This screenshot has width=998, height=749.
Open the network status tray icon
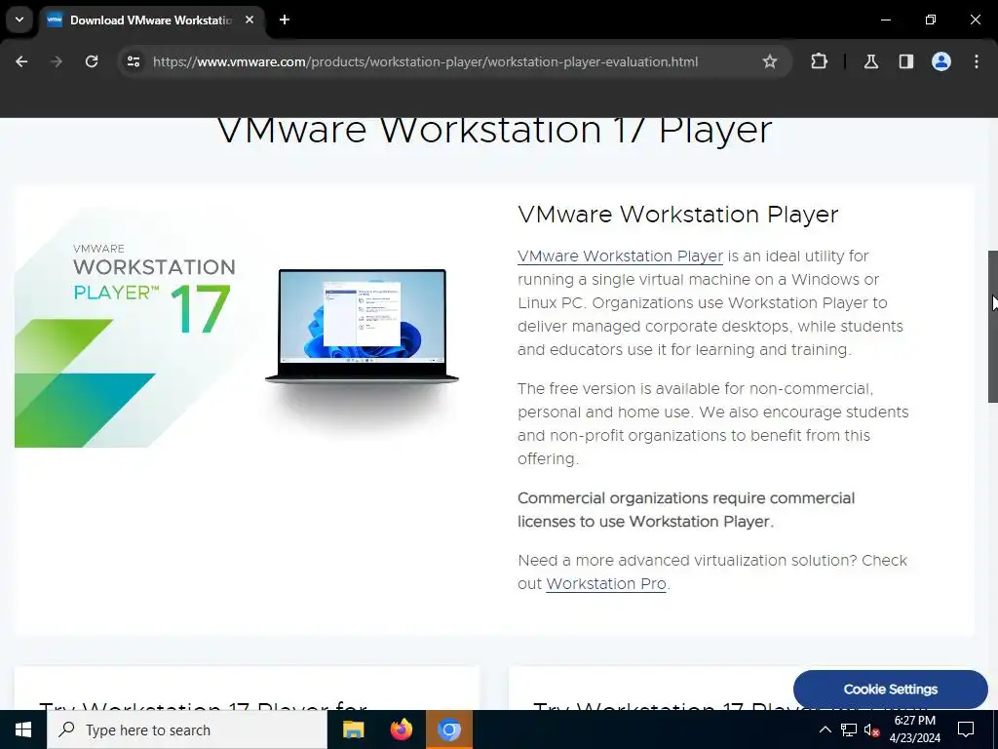[849, 729]
